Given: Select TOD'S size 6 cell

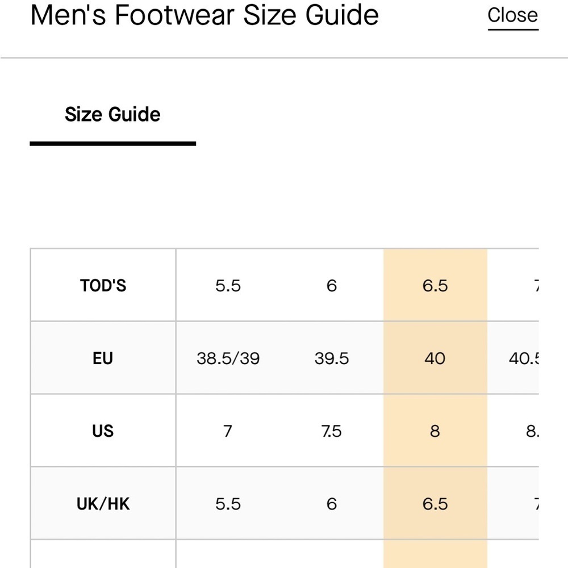Looking at the screenshot, I should coord(332,285).
